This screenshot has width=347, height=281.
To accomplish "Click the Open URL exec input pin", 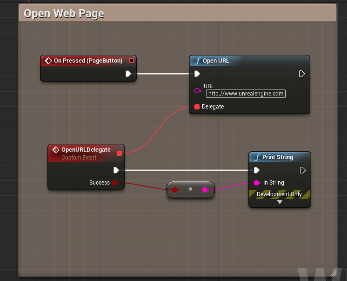I will tap(197, 74).
